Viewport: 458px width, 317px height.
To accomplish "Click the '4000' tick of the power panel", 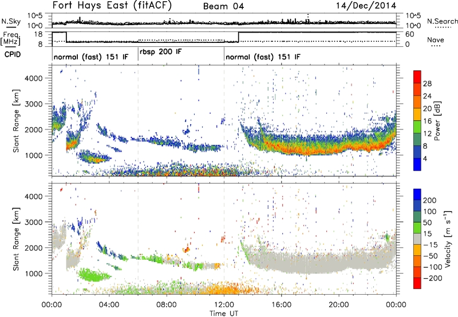I will (x=33, y=78).
